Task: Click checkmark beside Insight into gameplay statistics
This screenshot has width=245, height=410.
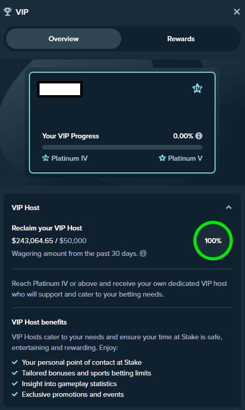Action: 15,384
